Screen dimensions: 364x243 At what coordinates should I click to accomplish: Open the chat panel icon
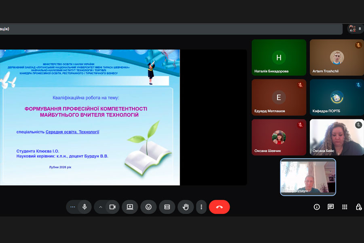coord(330,207)
